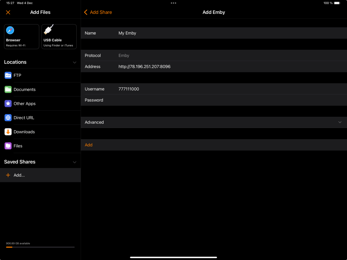
Task: Select the Downloads row text
Action: 24,132
